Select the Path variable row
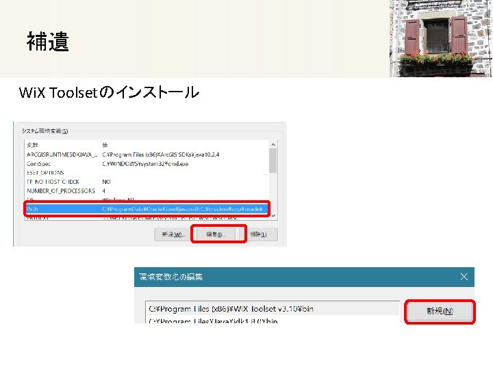 point(147,209)
